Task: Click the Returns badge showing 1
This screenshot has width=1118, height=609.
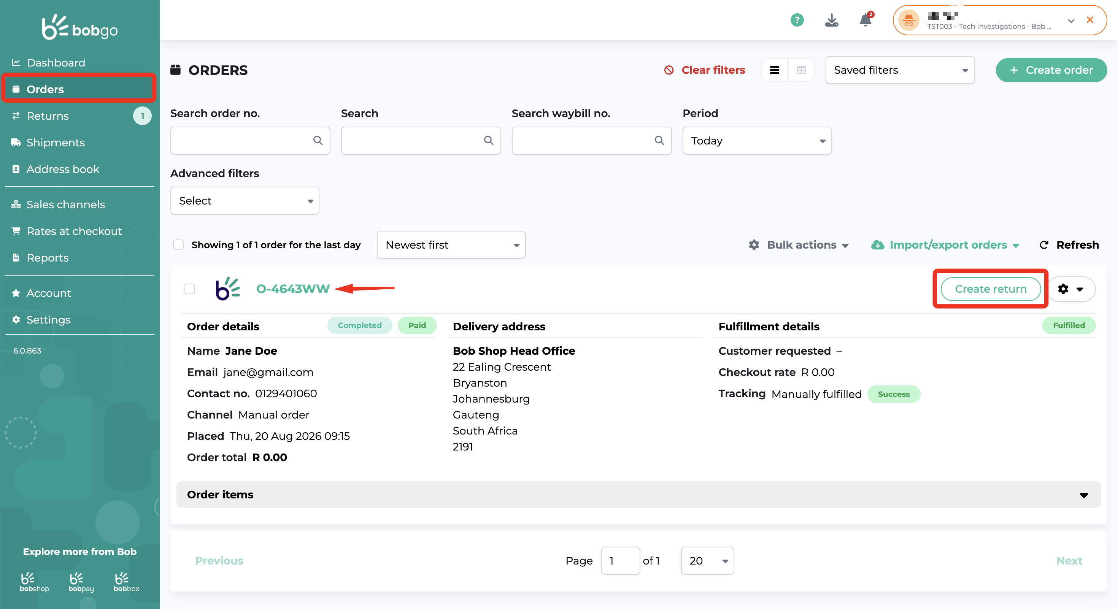Action: pyautogui.click(x=142, y=116)
